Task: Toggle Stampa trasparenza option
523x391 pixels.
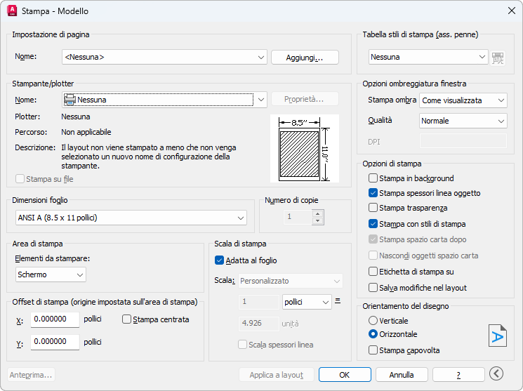Action: click(373, 208)
